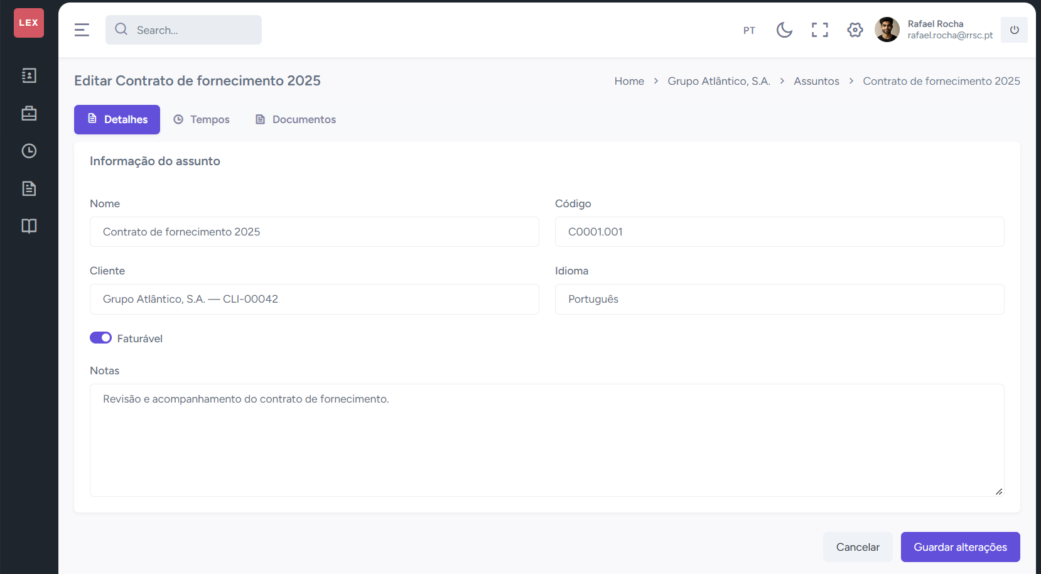Go to Home breadcrumb
The width and height of the screenshot is (1041, 574).
629,81
